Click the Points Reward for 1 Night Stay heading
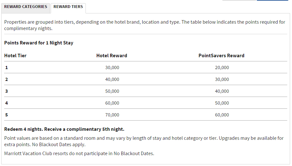Viewport: 292px width, 166px height. click(39, 43)
